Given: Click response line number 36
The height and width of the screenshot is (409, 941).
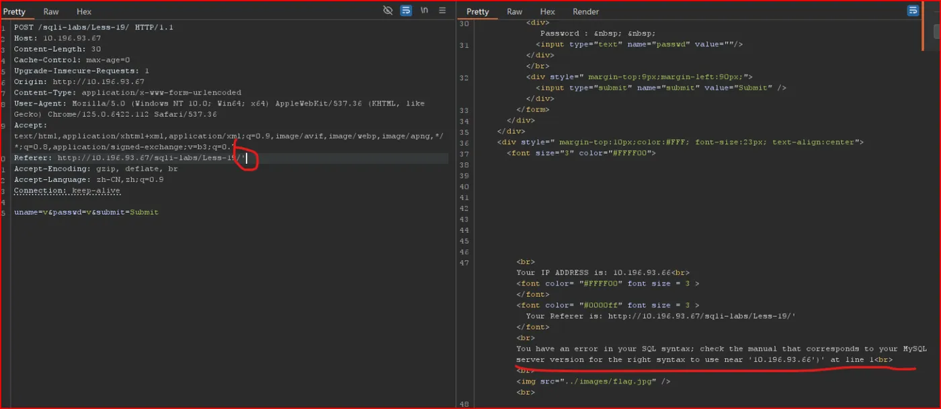Looking at the screenshot, I should [x=463, y=142].
